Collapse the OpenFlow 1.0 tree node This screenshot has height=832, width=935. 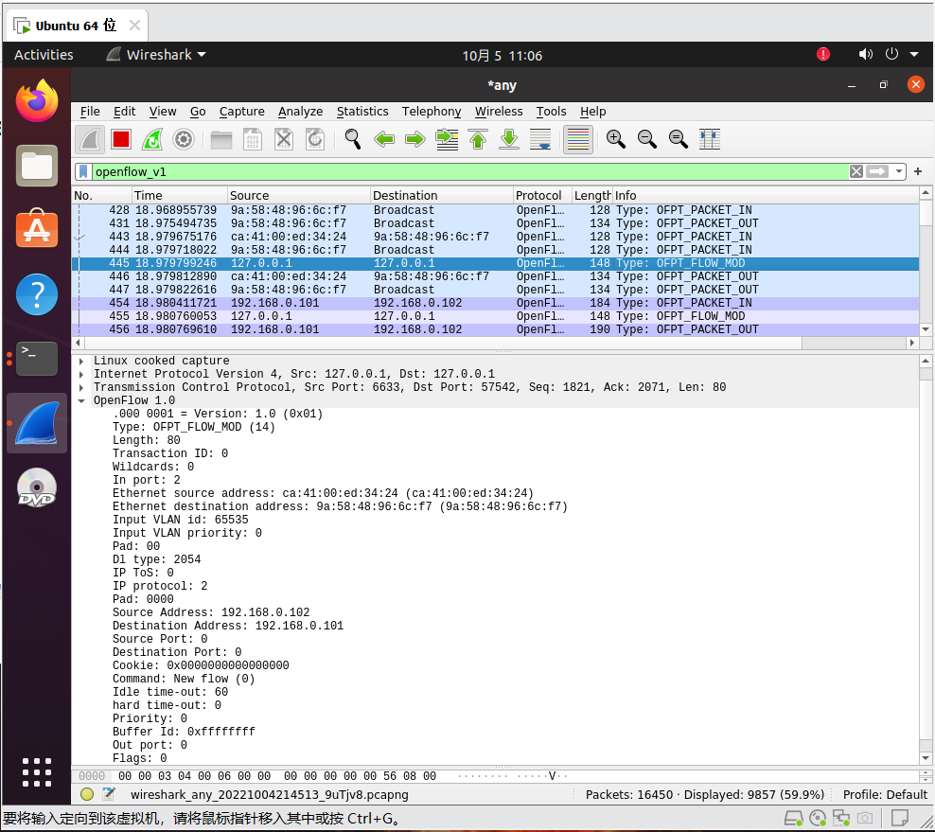[x=81, y=400]
